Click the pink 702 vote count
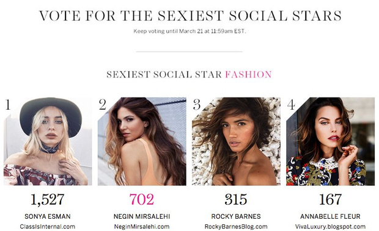379x231 pixels. (142, 199)
